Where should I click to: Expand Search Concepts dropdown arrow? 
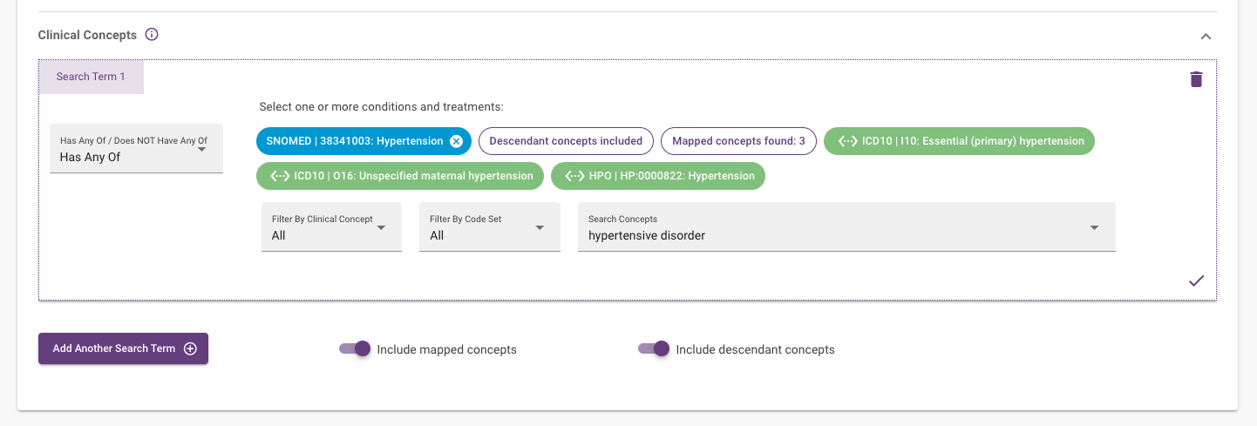(x=1094, y=228)
